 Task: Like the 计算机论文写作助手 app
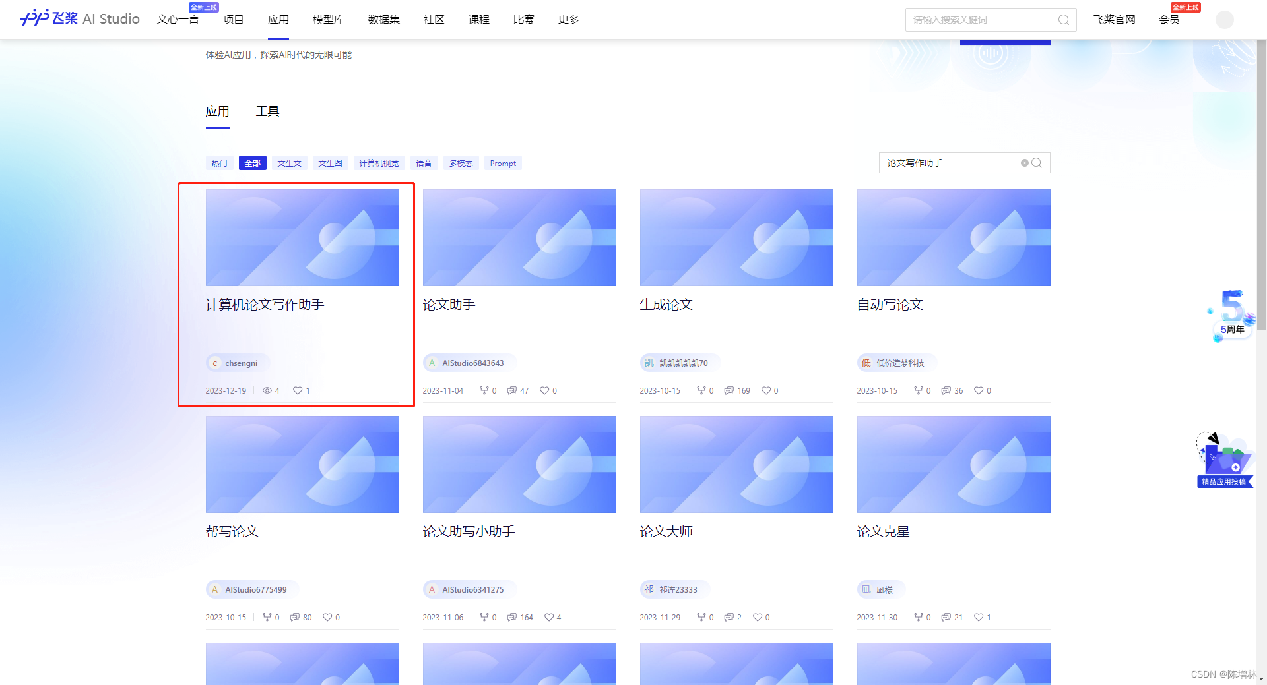click(x=298, y=390)
